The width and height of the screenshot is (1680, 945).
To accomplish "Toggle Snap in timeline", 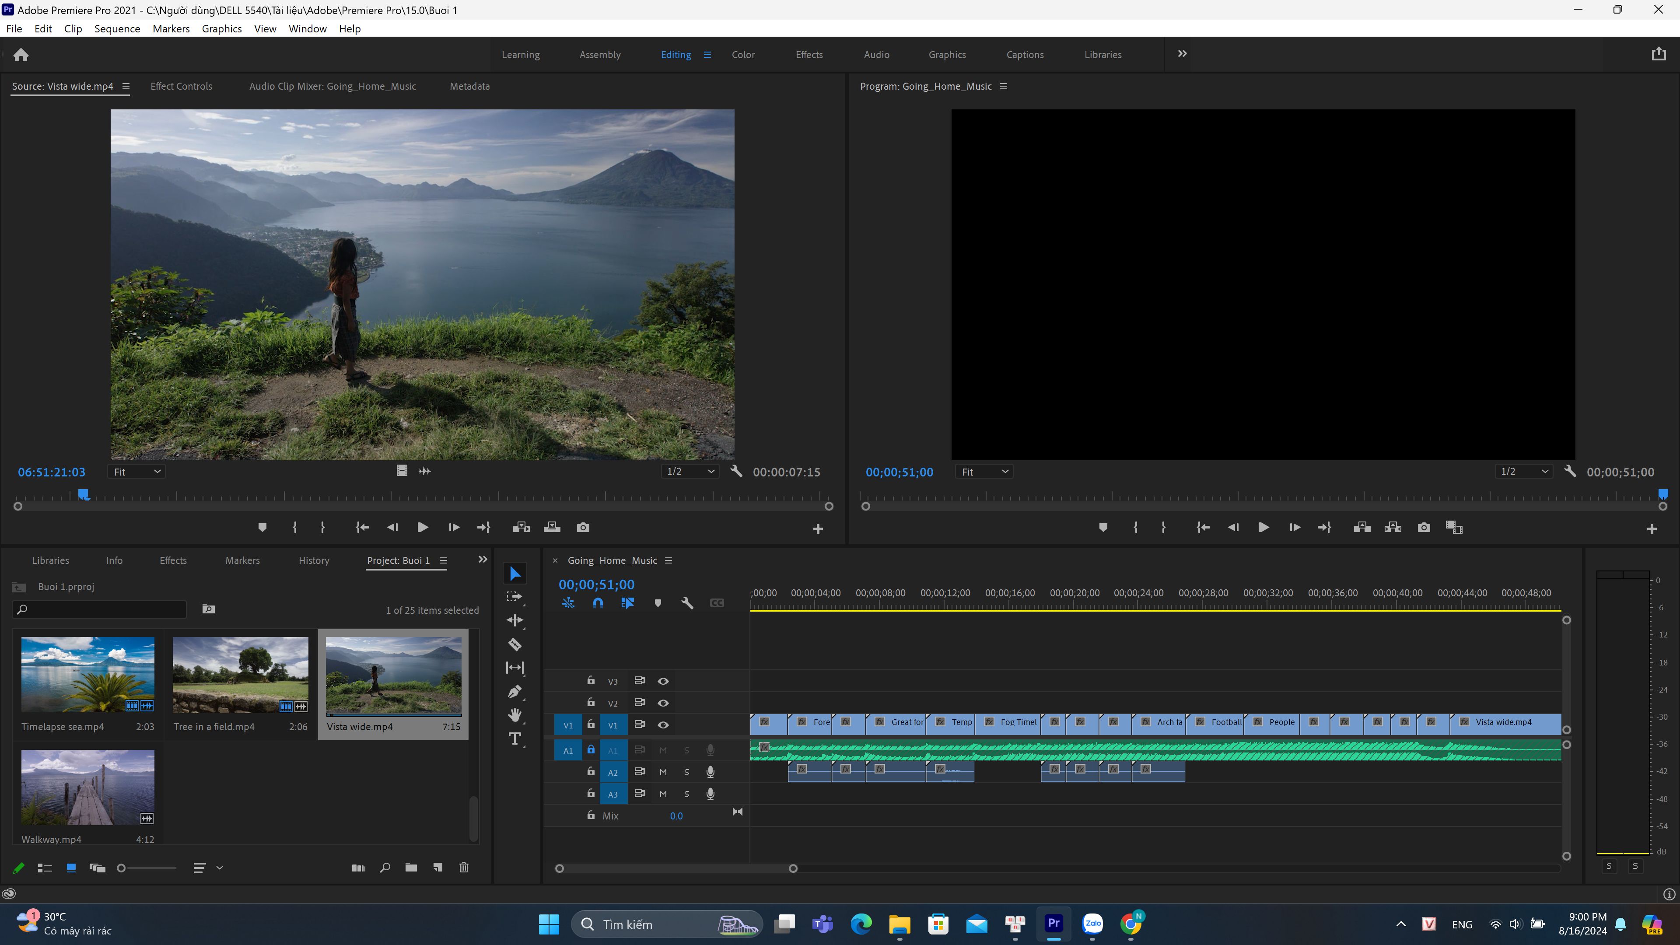I will click(597, 603).
